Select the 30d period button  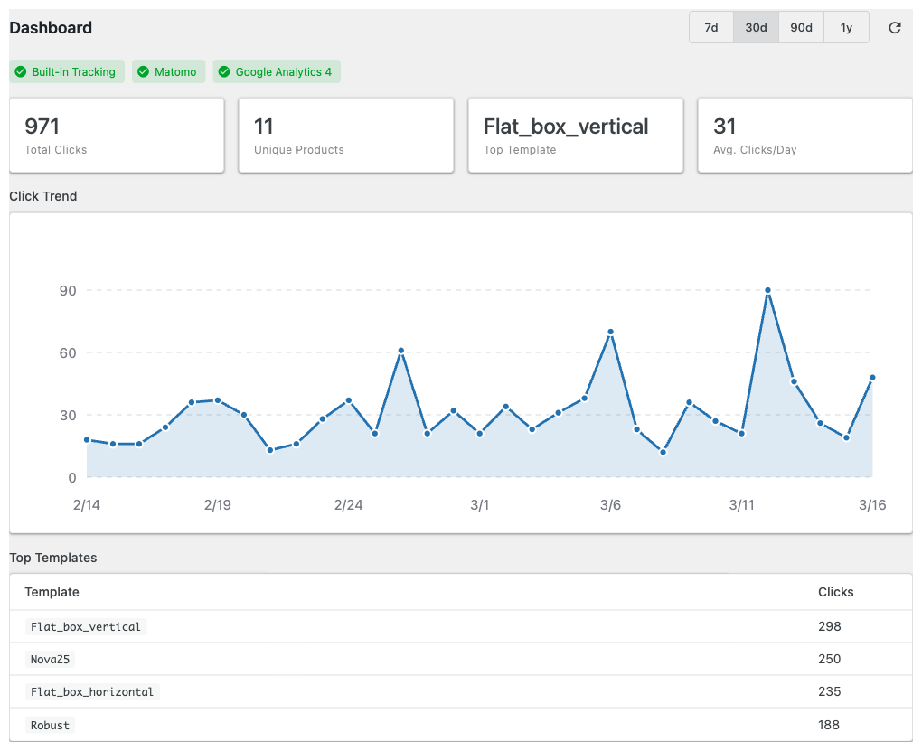[x=756, y=27]
